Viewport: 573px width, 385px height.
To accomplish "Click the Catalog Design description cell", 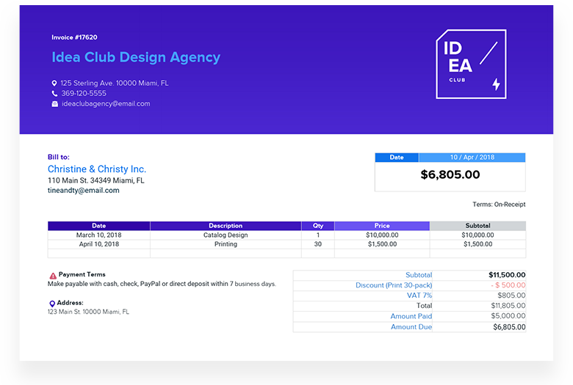I will tap(226, 235).
